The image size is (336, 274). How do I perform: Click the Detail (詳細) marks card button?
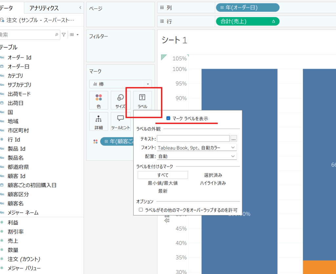click(x=98, y=121)
